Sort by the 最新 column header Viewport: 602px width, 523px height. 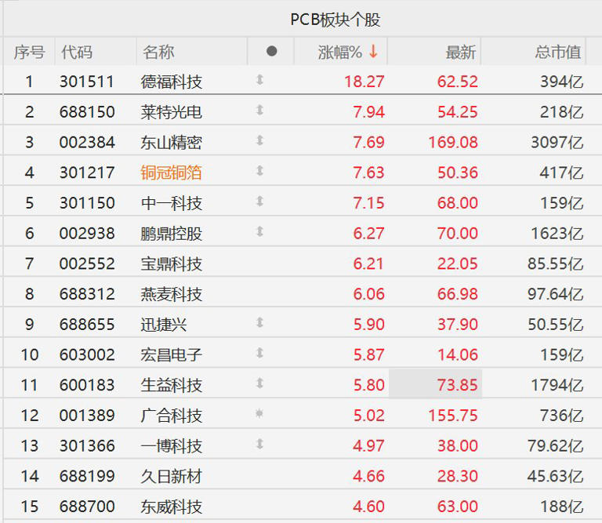[460, 53]
